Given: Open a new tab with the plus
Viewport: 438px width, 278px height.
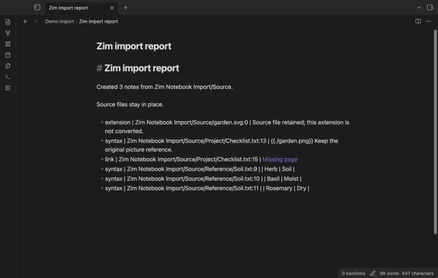Looking at the screenshot, I should (x=125, y=8).
